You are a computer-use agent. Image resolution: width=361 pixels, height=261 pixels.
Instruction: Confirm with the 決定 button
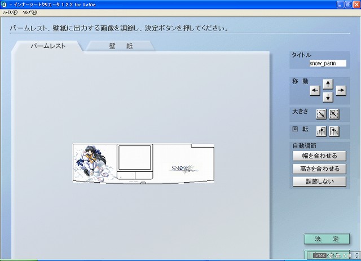pos(327,239)
